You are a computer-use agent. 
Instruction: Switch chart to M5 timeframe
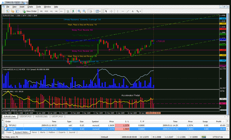41,11
